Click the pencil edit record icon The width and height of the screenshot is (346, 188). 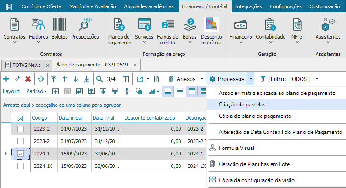(17, 79)
